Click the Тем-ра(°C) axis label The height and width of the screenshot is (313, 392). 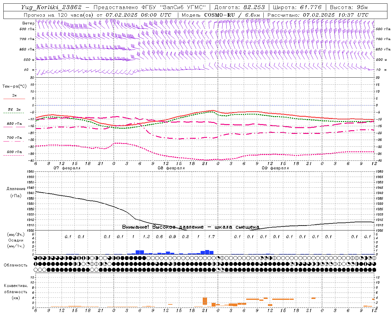point(14,87)
